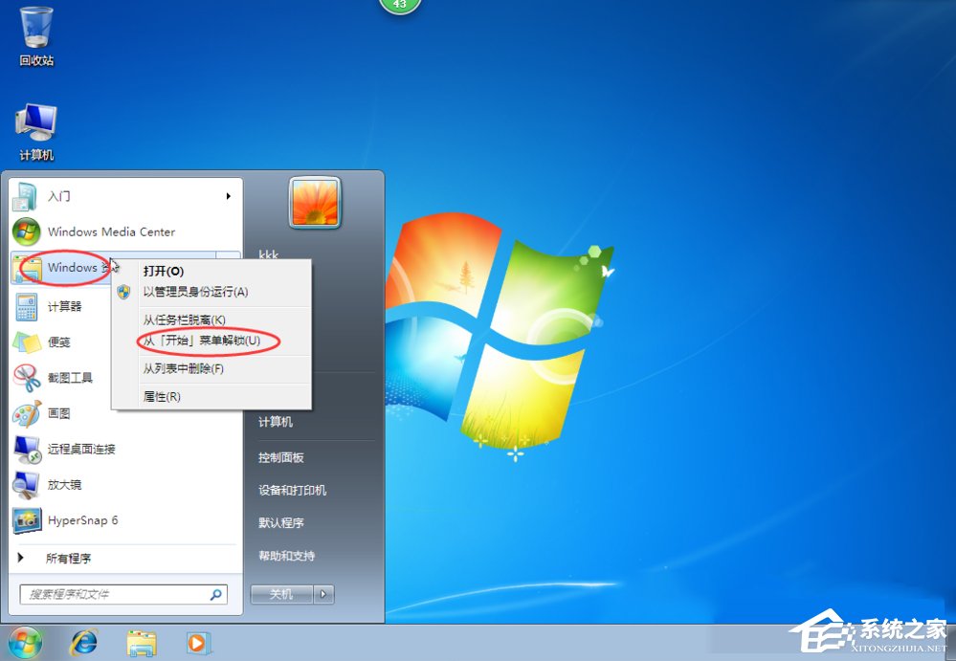The width and height of the screenshot is (956, 661).
Task: Click the search programs input field
Action: (x=115, y=594)
